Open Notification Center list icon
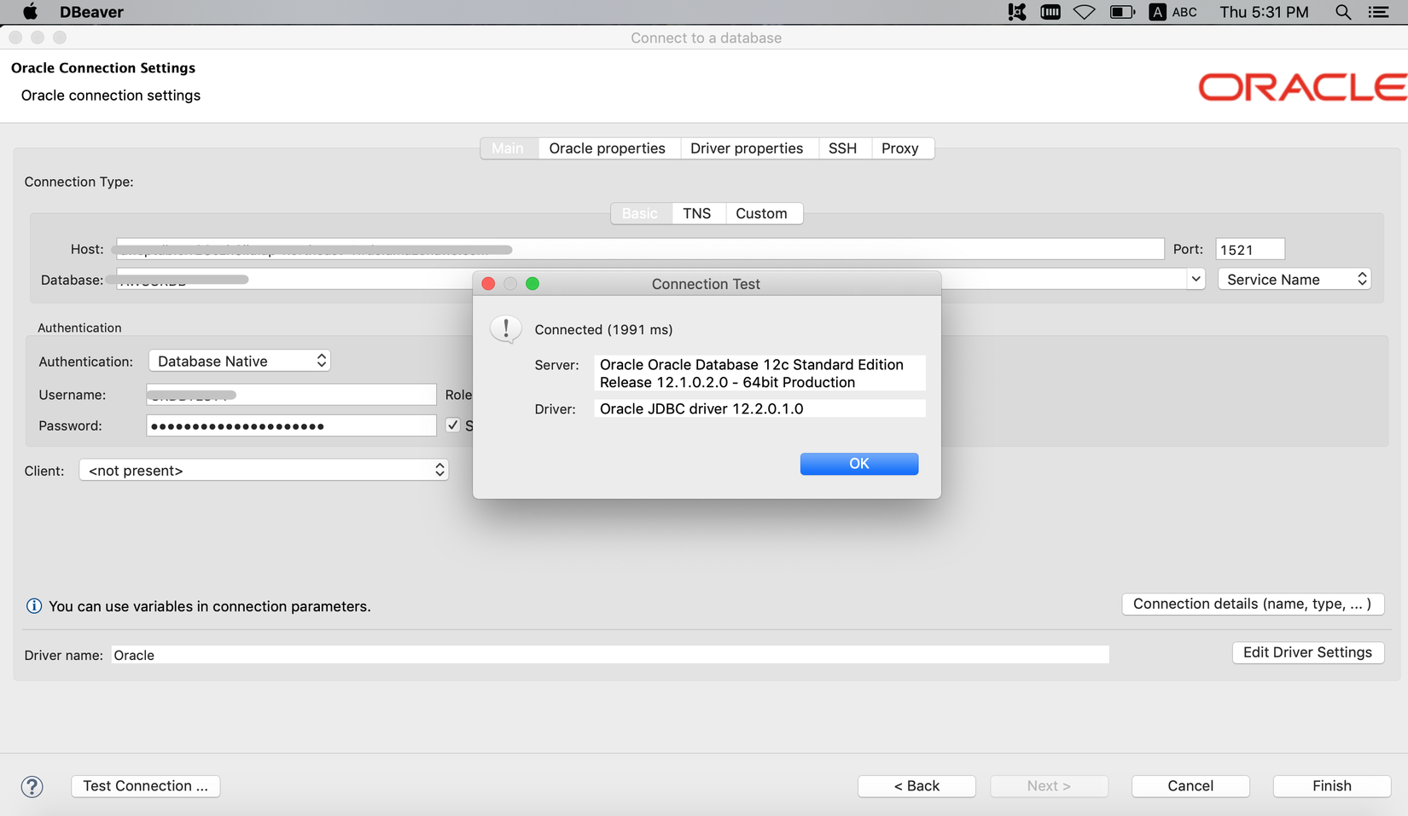1408x816 pixels. [x=1379, y=12]
